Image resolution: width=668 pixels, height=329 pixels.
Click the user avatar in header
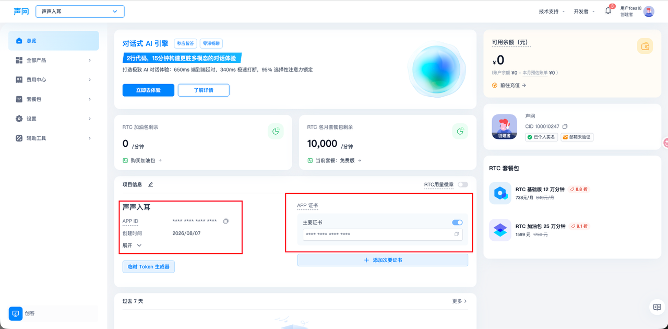(649, 11)
